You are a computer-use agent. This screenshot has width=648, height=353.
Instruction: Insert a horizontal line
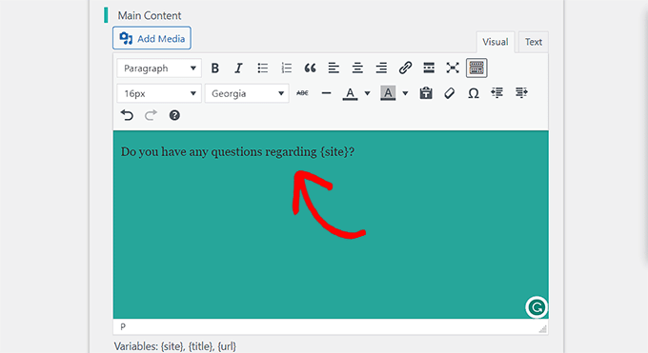click(326, 93)
